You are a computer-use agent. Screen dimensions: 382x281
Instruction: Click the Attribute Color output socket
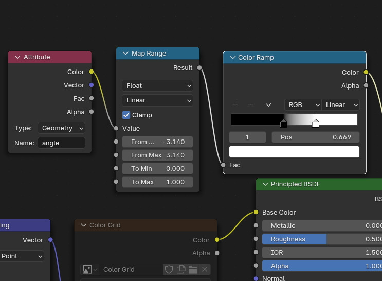(92, 72)
